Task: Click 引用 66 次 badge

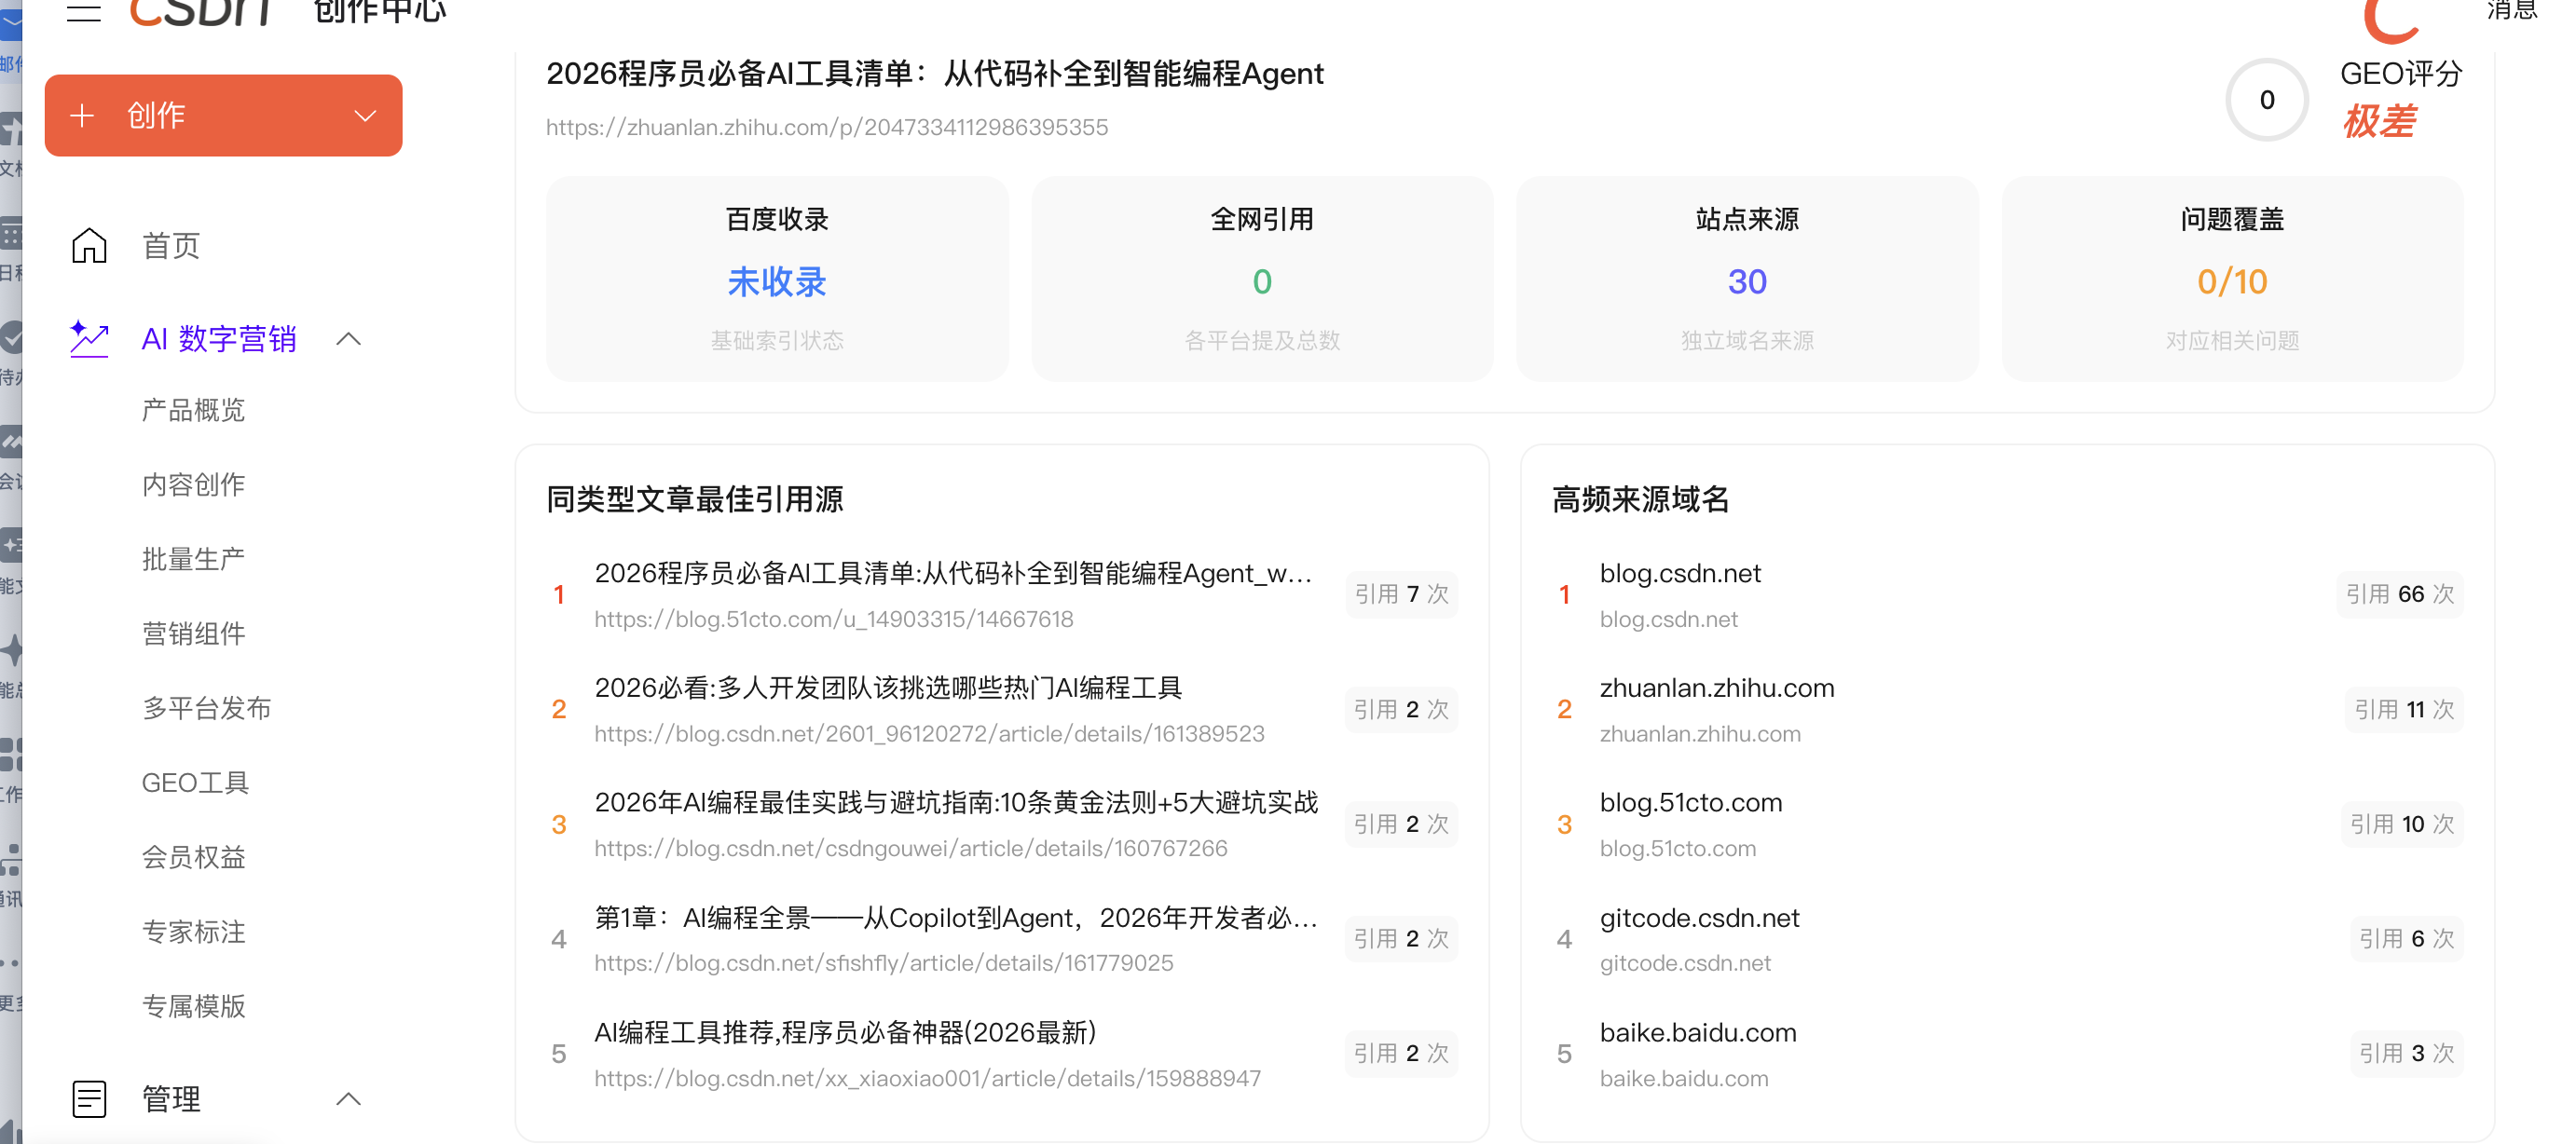Action: (2400, 594)
